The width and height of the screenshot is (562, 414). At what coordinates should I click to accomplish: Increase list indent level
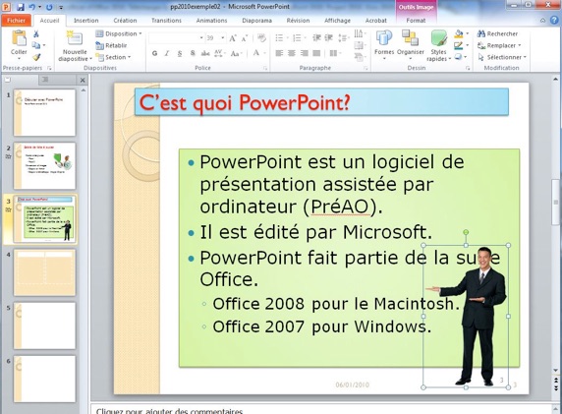(329, 37)
